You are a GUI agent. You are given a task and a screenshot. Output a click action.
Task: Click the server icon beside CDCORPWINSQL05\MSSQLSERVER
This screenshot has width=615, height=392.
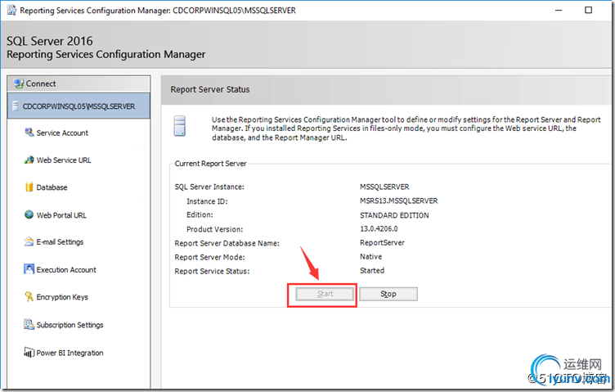pyautogui.click(x=16, y=106)
